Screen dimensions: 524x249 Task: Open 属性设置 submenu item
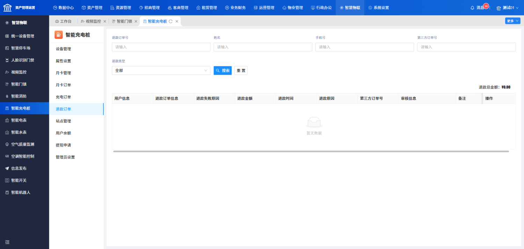pos(77,61)
